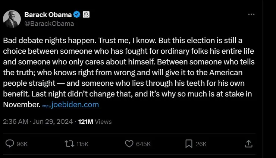This screenshot has width=276, height=158.
Task: Bookmark the post with the bookmark icon
Action: (x=189, y=143)
